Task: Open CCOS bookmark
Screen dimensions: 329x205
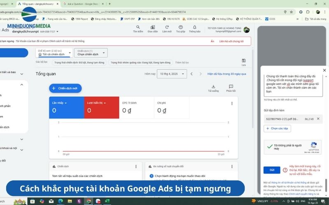Action: (270, 19)
